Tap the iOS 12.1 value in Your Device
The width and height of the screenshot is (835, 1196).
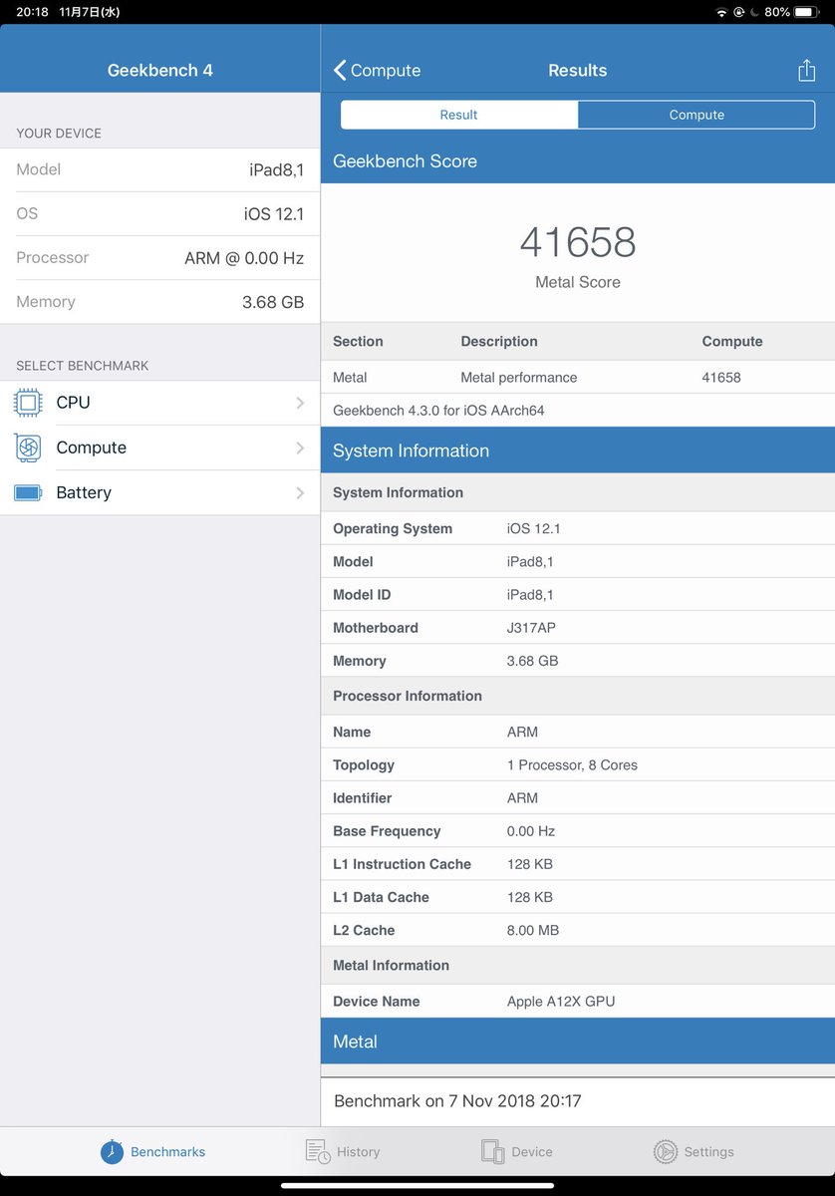[x=274, y=214]
